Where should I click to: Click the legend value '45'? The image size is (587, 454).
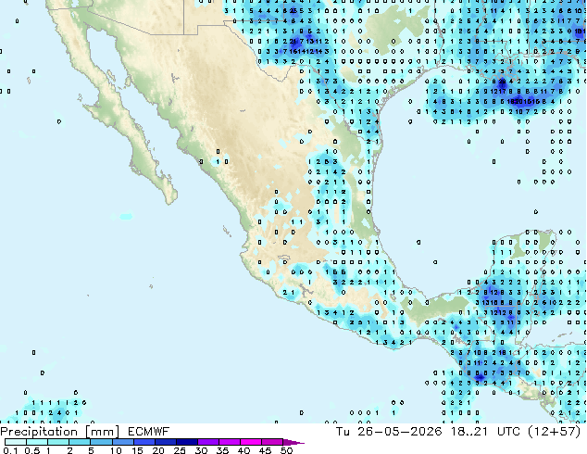[x=265, y=450]
